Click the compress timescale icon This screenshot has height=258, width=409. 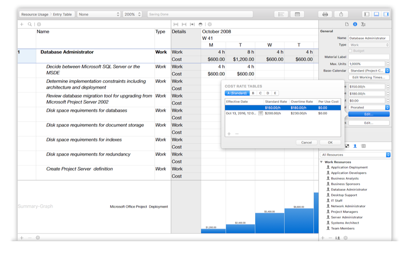click(x=184, y=24)
